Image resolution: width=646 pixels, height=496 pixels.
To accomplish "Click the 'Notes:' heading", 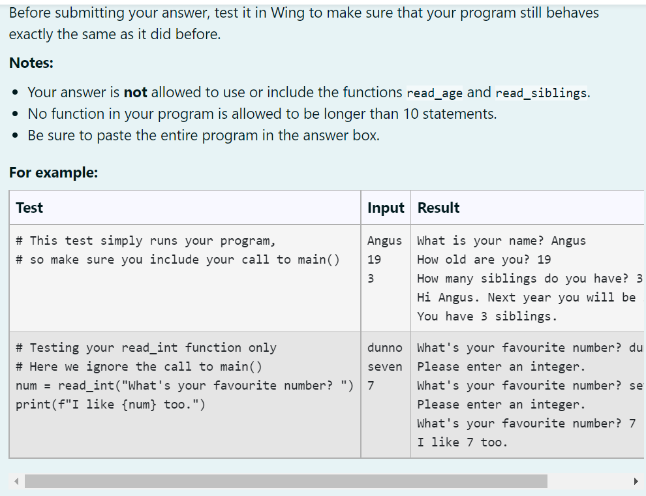I will pos(31,63).
